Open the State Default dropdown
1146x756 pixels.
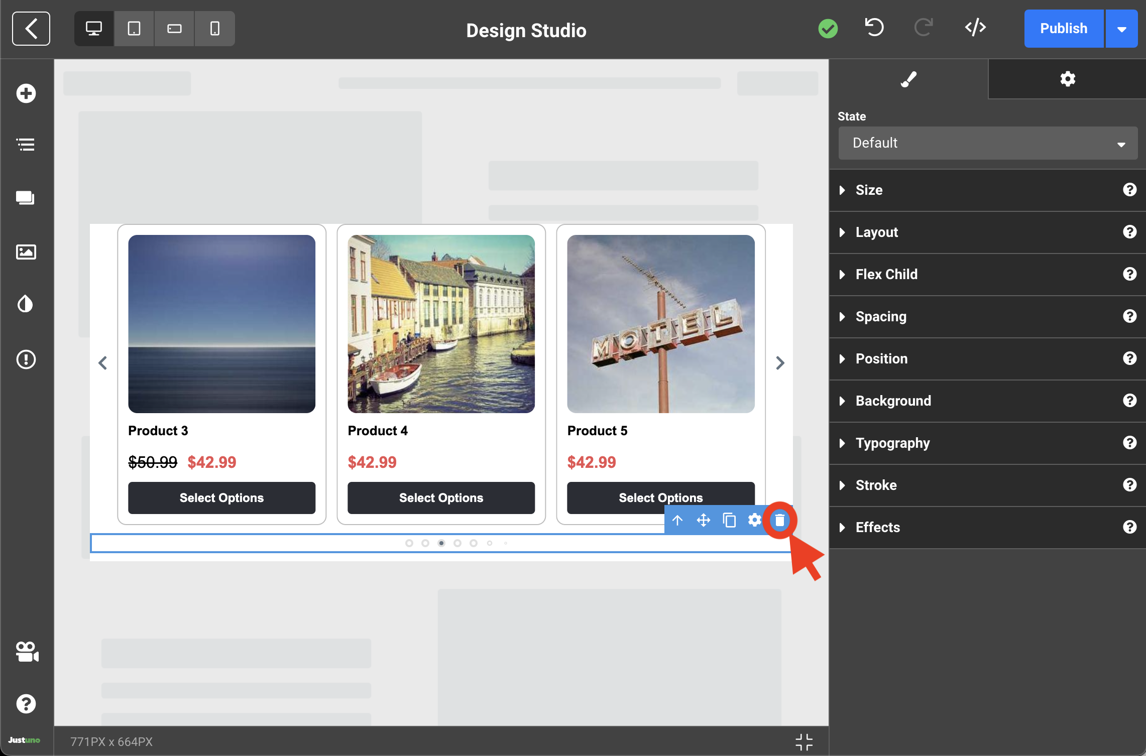click(x=987, y=143)
